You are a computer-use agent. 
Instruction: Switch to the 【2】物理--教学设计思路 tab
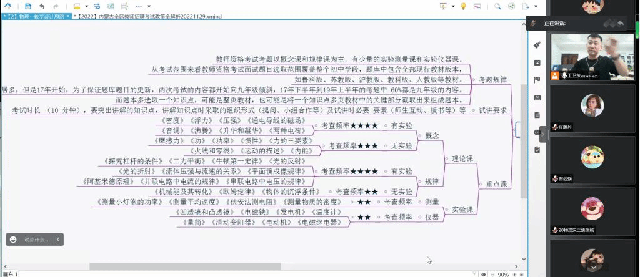(34, 17)
